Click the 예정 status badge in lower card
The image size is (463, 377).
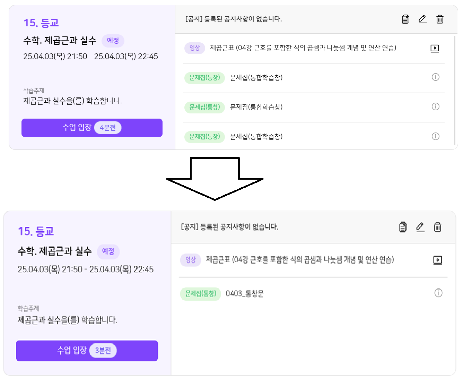(x=108, y=251)
